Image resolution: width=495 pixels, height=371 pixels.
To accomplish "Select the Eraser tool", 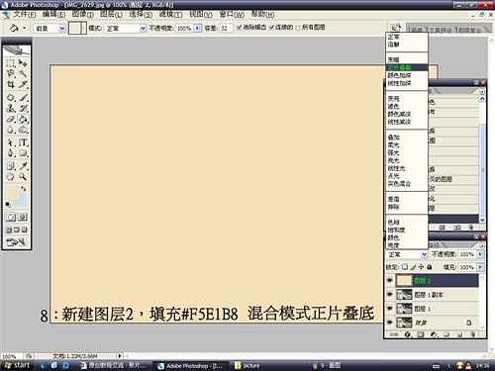I will tap(11, 119).
